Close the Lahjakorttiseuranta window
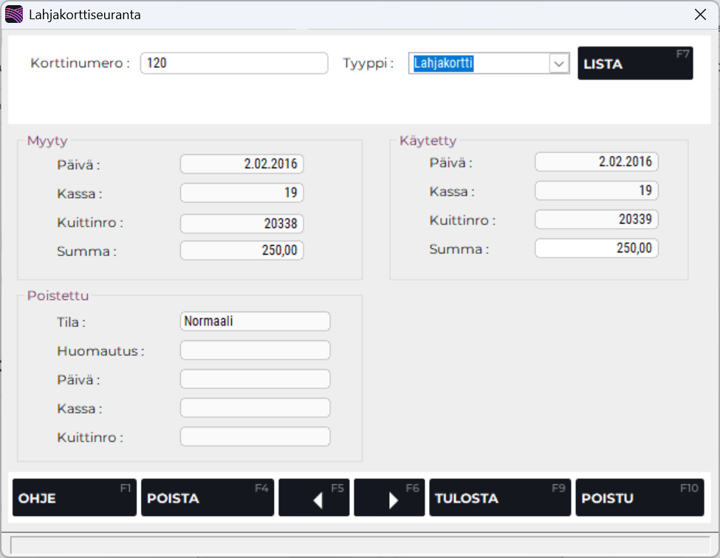The width and height of the screenshot is (720, 558). coord(700,14)
